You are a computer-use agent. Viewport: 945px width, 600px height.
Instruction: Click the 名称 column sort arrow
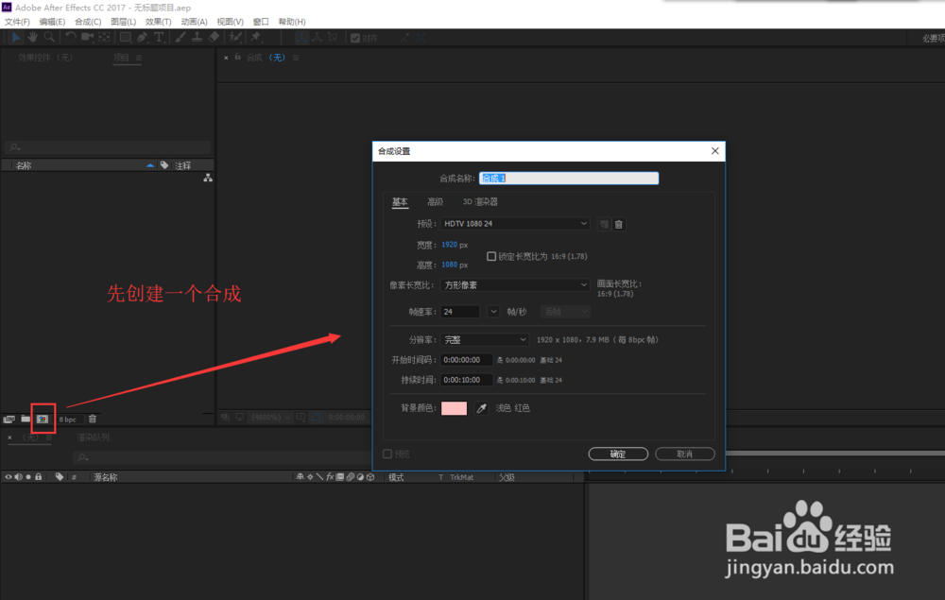[150, 165]
